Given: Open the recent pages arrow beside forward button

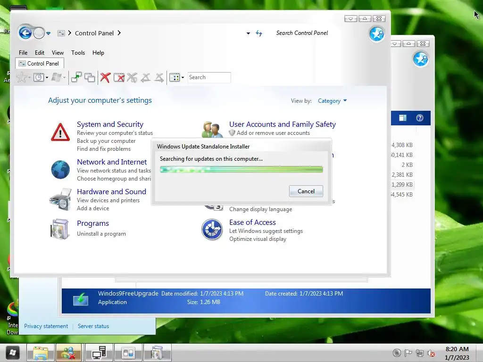Looking at the screenshot, I should (49, 33).
